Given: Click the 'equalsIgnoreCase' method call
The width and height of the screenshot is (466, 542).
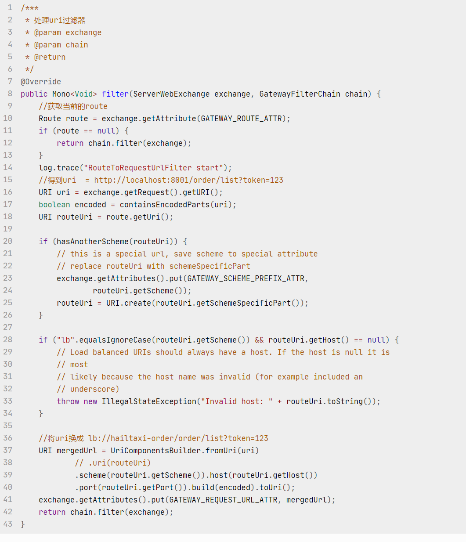Looking at the screenshot, I should coord(115,340).
